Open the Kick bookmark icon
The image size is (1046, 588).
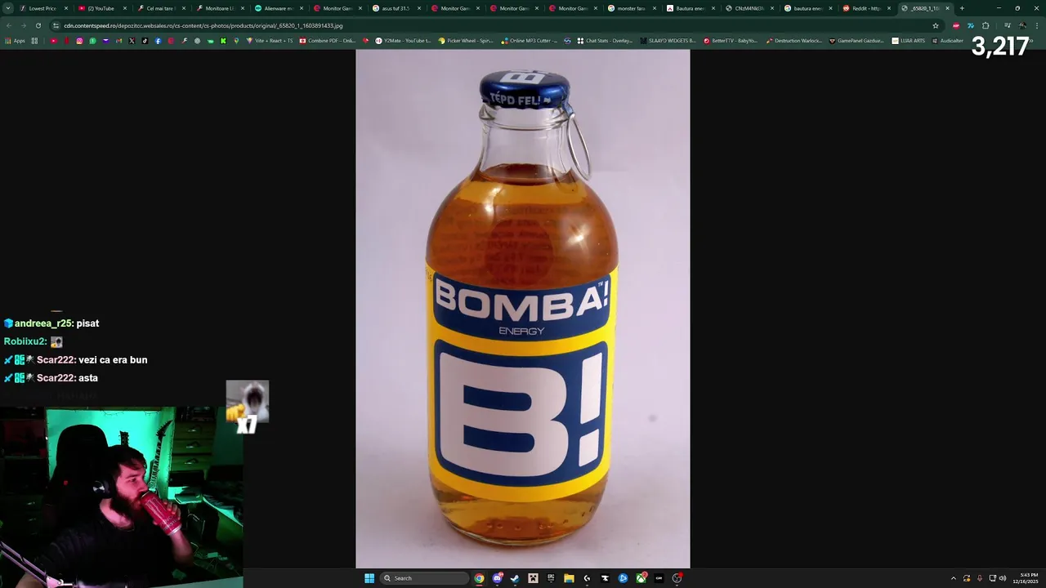223,41
